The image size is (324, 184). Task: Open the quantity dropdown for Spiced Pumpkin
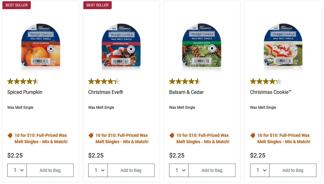(17, 170)
